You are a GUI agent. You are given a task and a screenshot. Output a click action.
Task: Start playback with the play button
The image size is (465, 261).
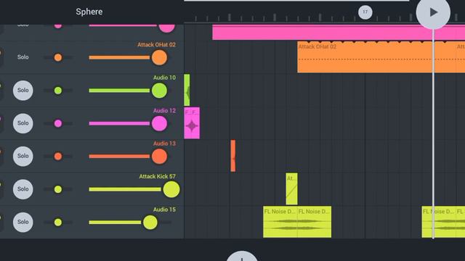point(433,12)
